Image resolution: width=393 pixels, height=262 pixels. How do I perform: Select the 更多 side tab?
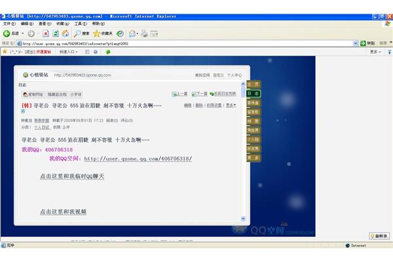(253, 158)
